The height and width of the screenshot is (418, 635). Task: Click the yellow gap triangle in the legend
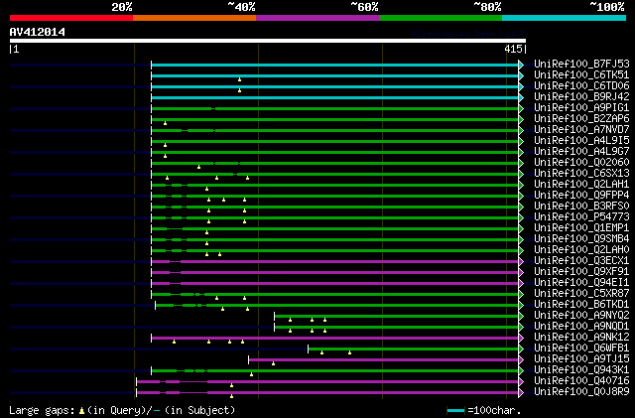tap(81, 411)
